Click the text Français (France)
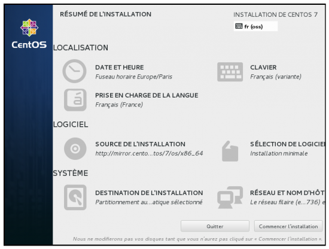Screen dimensions: 329x249 pos(119,105)
